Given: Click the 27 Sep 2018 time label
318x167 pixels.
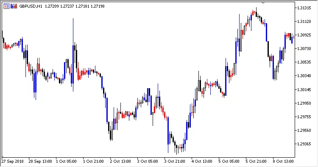Looking at the screenshot, I should click(13, 161).
